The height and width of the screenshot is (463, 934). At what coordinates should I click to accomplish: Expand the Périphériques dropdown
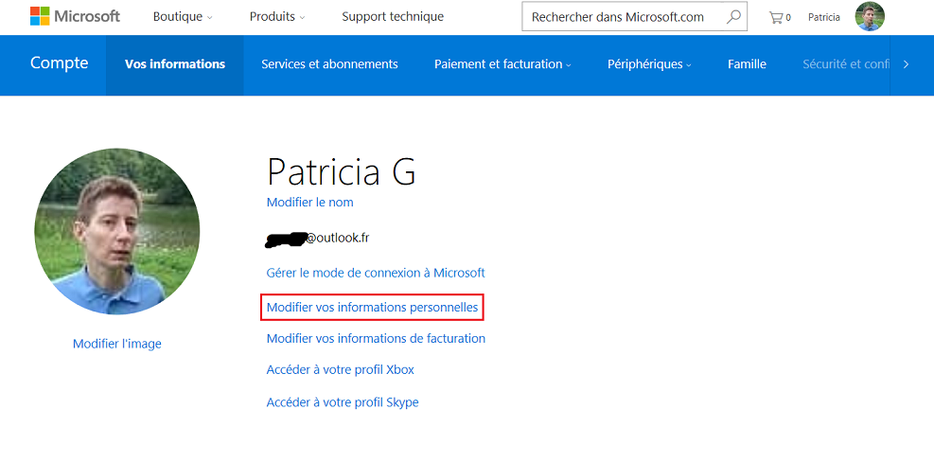[x=649, y=64]
